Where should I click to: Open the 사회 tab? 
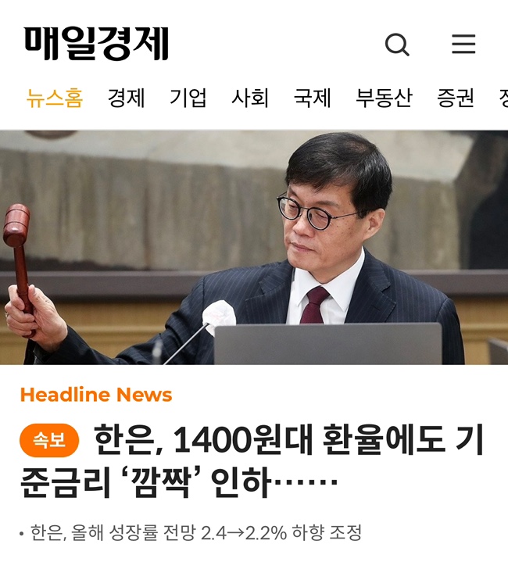coord(250,98)
